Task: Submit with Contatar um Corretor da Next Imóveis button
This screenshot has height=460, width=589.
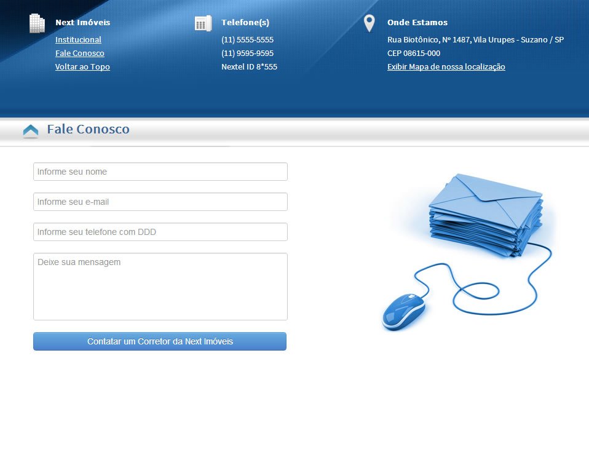Action: pos(160,341)
